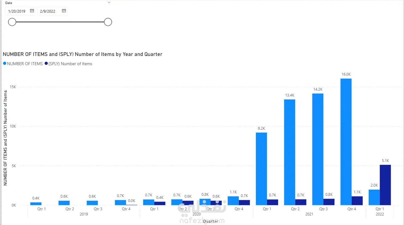The width and height of the screenshot is (404, 225).
Task: Grab the right date slider handle
Action: click(x=108, y=22)
